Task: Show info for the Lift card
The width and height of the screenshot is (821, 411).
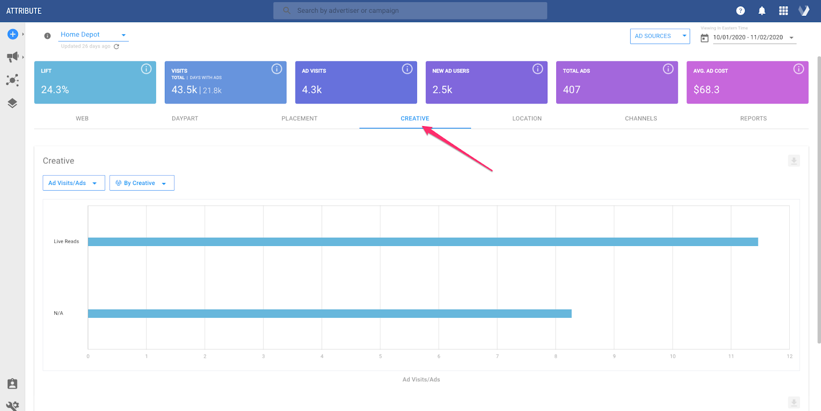Action: 146,69
